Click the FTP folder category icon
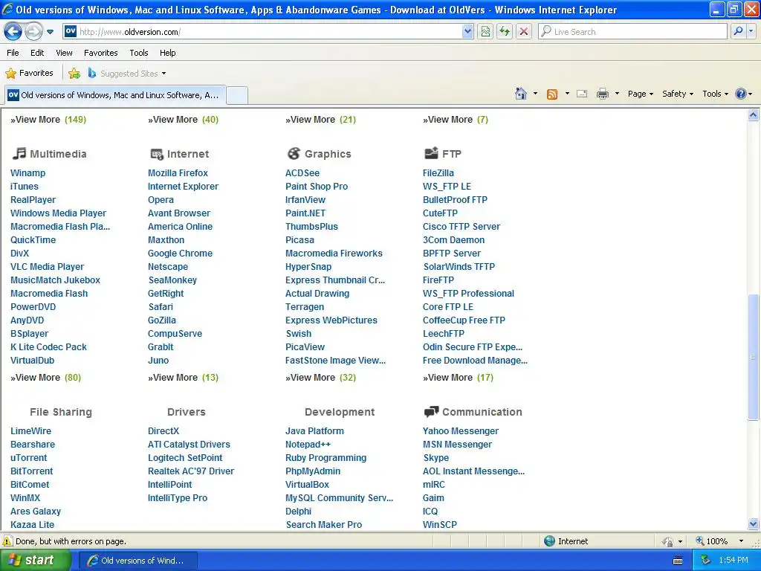The height and width of the screenshot is (571, 761). click(431, 153)
